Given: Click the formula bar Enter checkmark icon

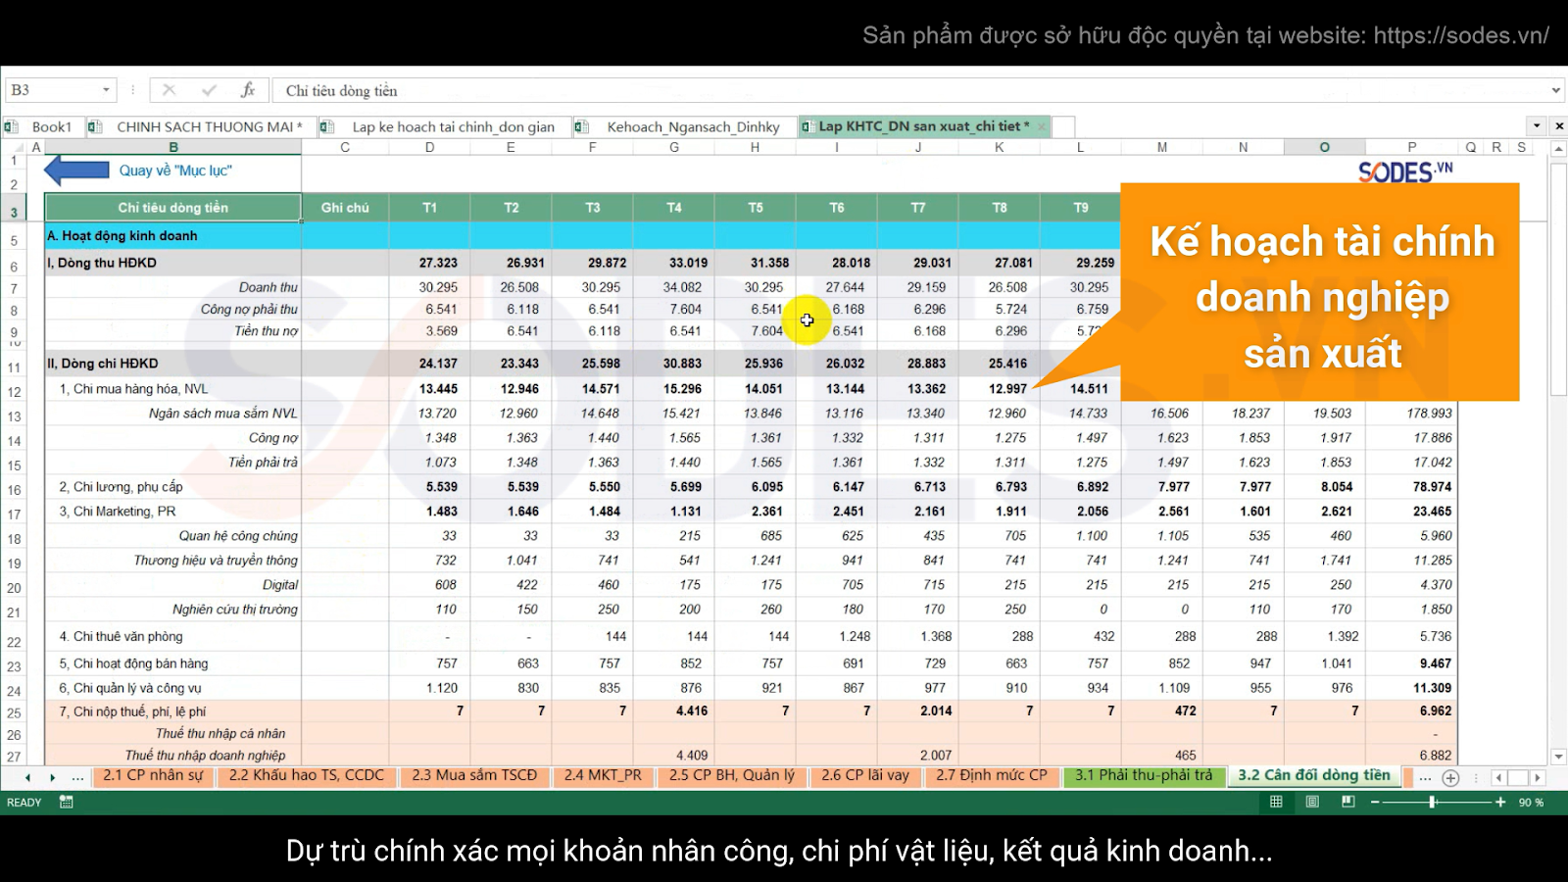Looking at the screenshot, I should coord(209,90).
